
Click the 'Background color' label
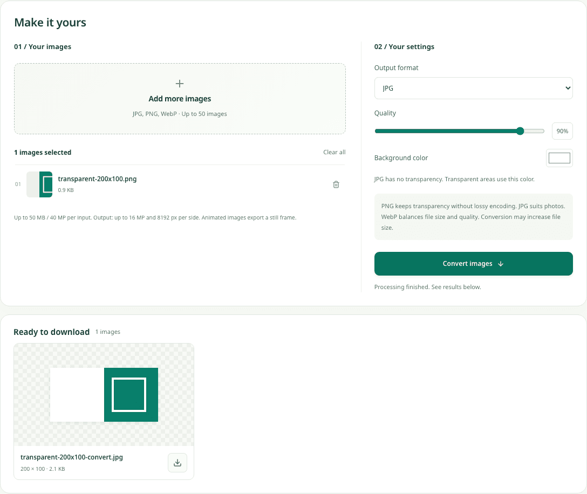pyautogui.click(x=401, y=158)
